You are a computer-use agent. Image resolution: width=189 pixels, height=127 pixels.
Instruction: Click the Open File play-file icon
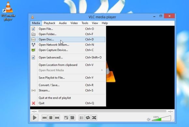[x=33, y=29]
